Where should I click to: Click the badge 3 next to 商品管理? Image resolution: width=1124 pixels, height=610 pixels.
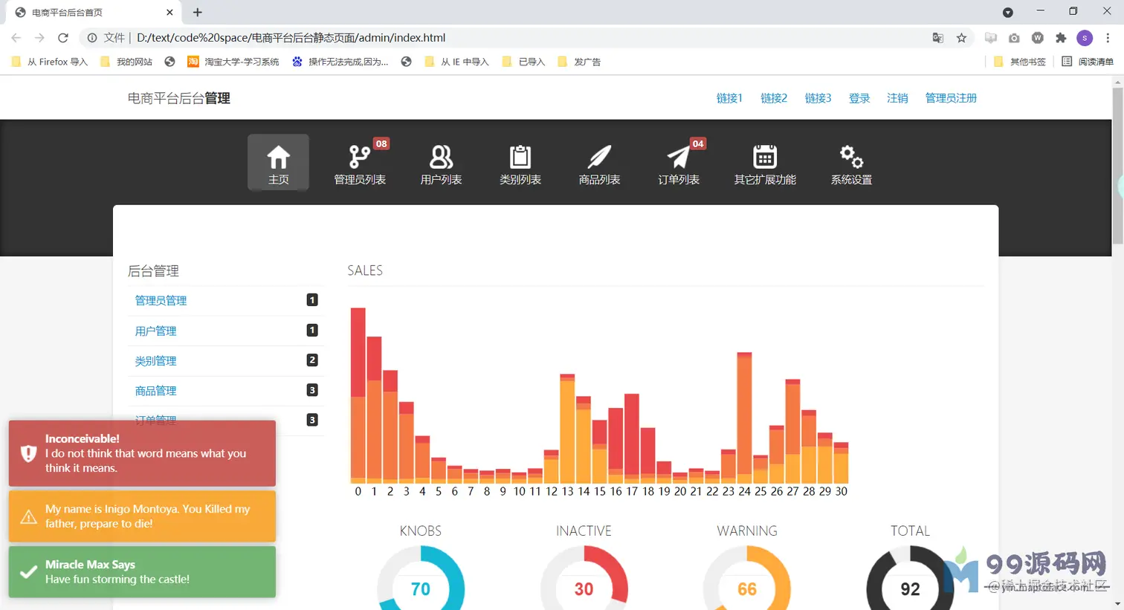pyautogui.click(x=312, y=390)
